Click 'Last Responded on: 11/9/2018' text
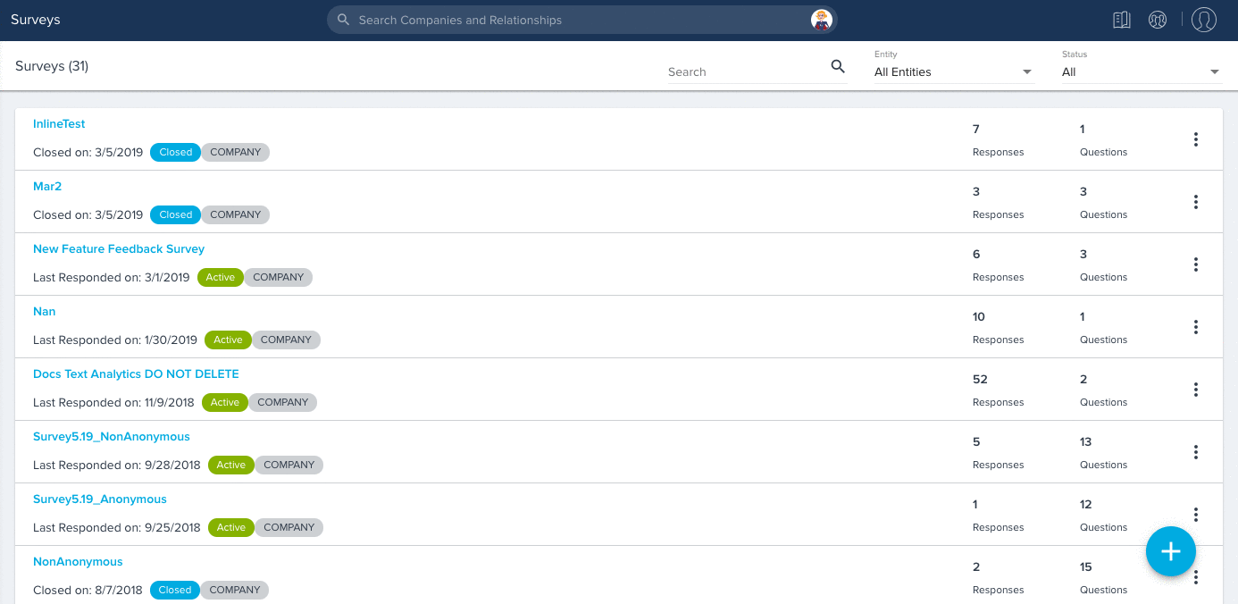Viewport: 1238px width, 604px height. [113, 403]
